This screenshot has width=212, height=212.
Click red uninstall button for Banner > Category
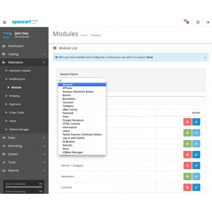(187, 165)
